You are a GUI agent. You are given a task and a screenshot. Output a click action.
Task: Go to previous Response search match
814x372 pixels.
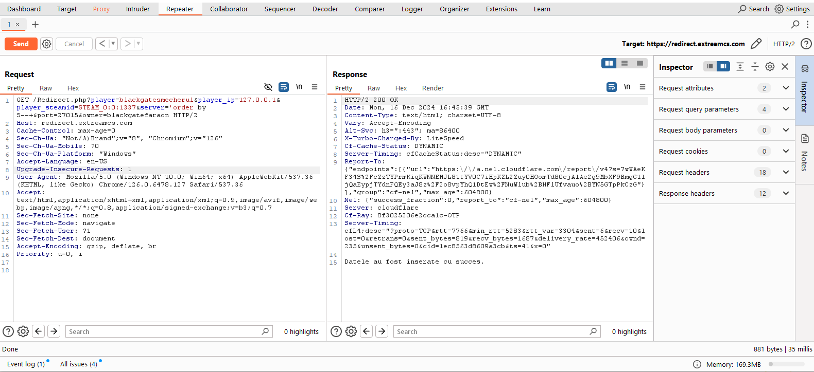[x=367, y=331]
